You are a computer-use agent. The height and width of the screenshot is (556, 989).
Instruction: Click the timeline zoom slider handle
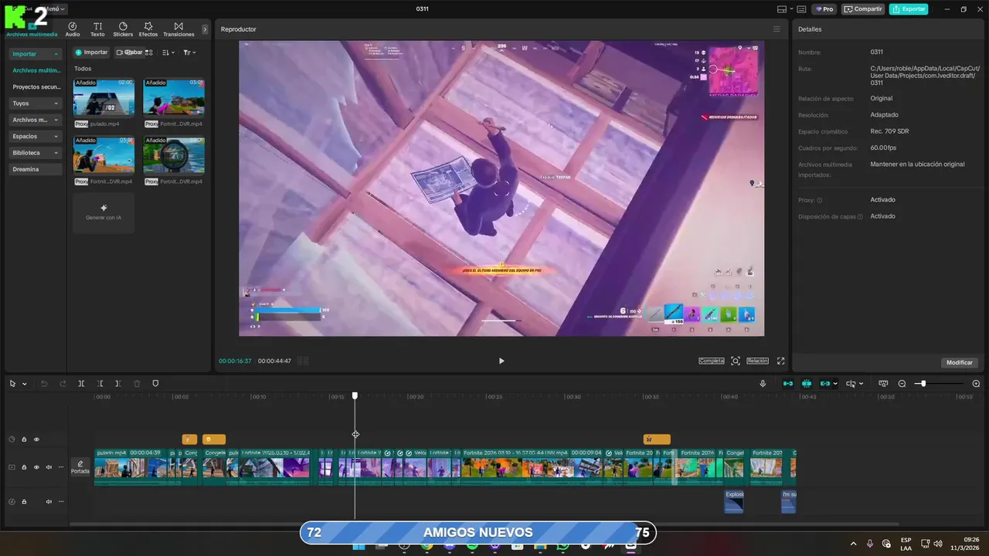click(x=923, y=384)
